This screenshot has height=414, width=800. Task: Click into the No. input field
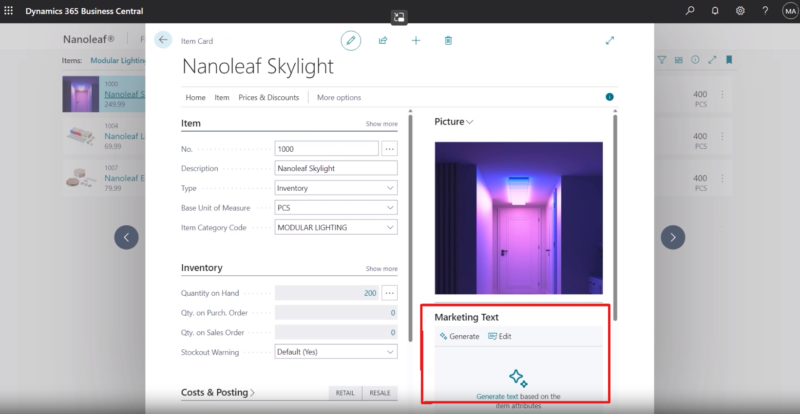point(326,148)
